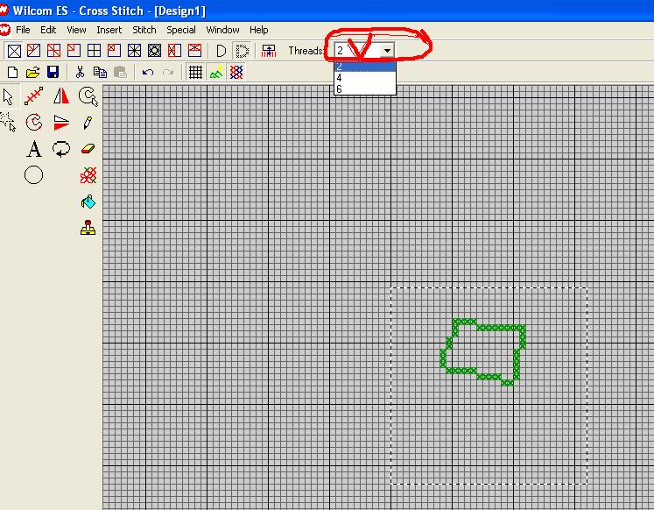654x510 pixels.
Task: Open the Edit menu
Action: tap(48, 30)
